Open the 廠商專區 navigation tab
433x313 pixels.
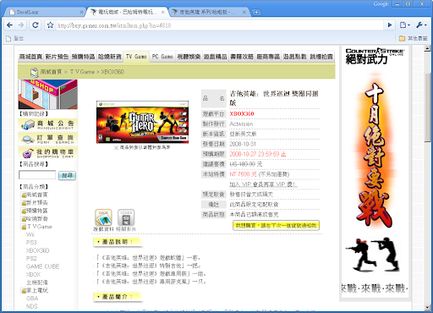pyautogui.click(x=268, y=57)
